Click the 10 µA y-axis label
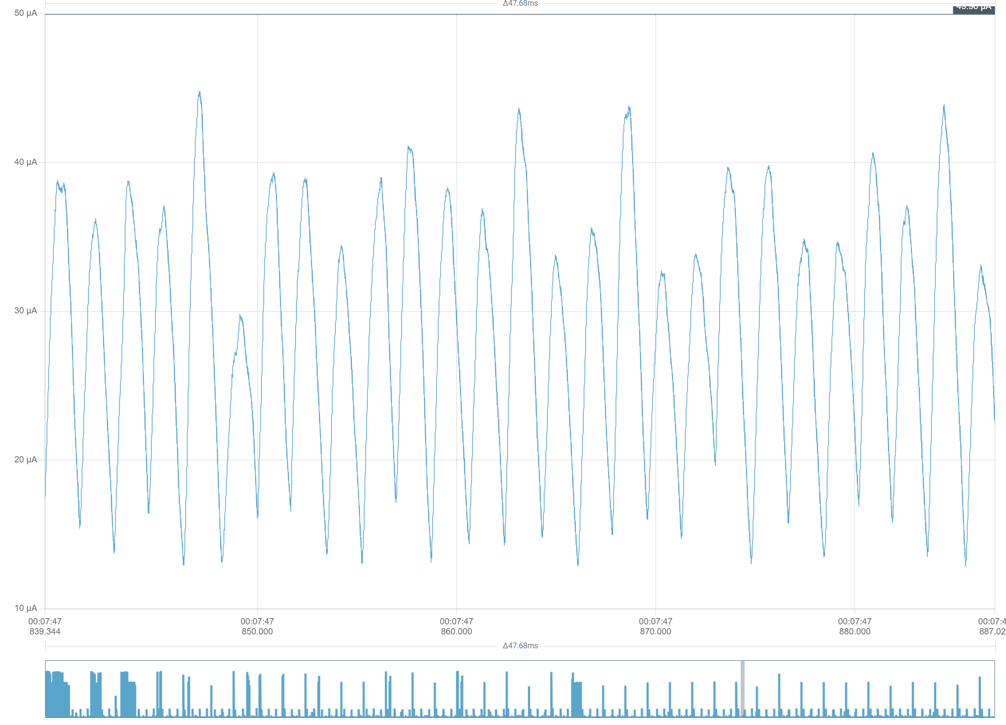This screenshot has height=725, width=1006. point(25,608)
